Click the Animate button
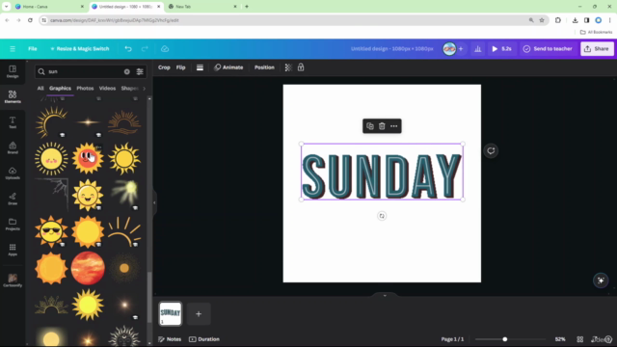617x347 pixels. (x=228, y=67)
